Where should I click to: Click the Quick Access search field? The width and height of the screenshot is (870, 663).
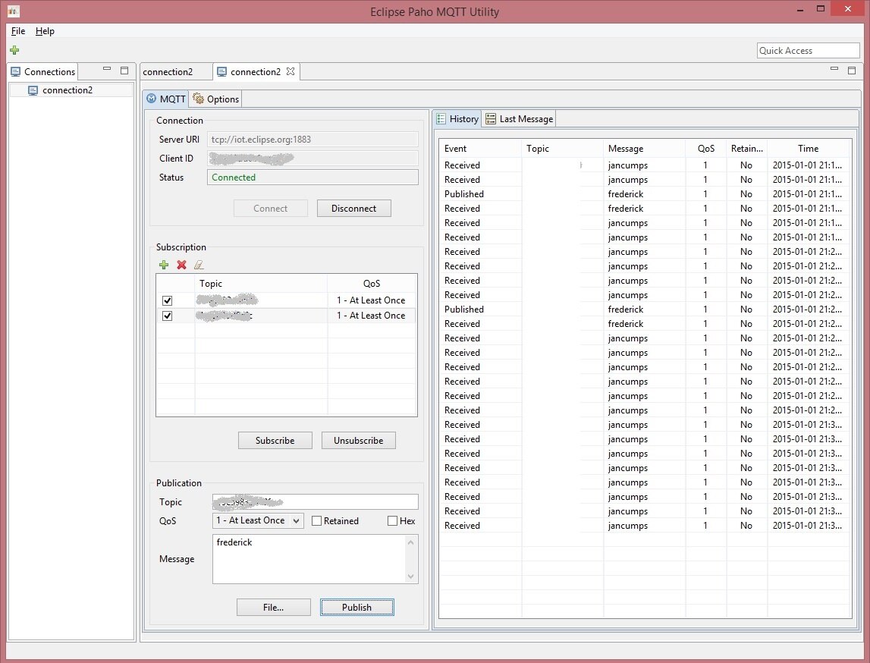(808, 51)
